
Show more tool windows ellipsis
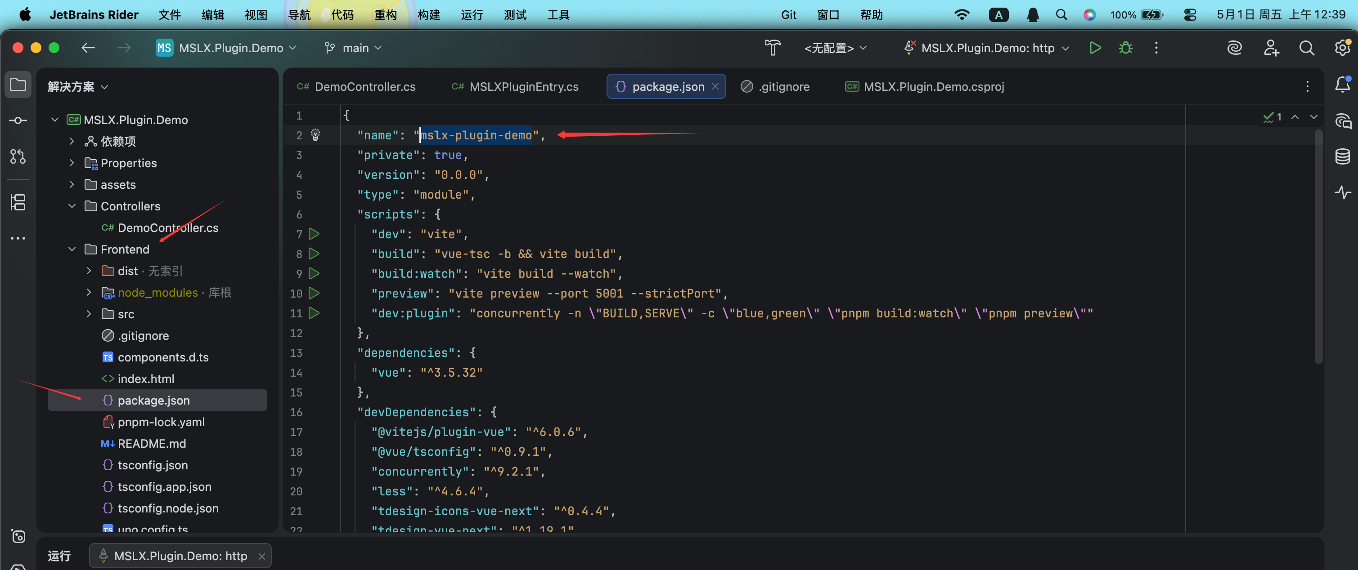[x=18, y=238]
